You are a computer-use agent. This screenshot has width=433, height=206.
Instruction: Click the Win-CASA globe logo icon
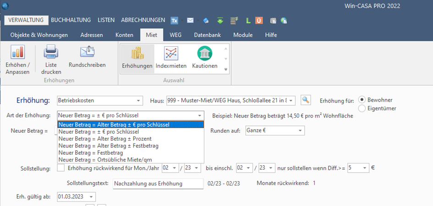[5, 5]
